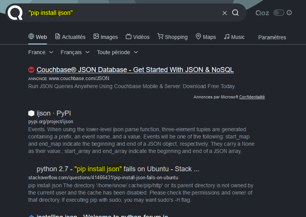Viewport: 306px width, 217px height.
Task: Click www.couchbase.com/JSON URL
Action: click(x=79, y=79)
